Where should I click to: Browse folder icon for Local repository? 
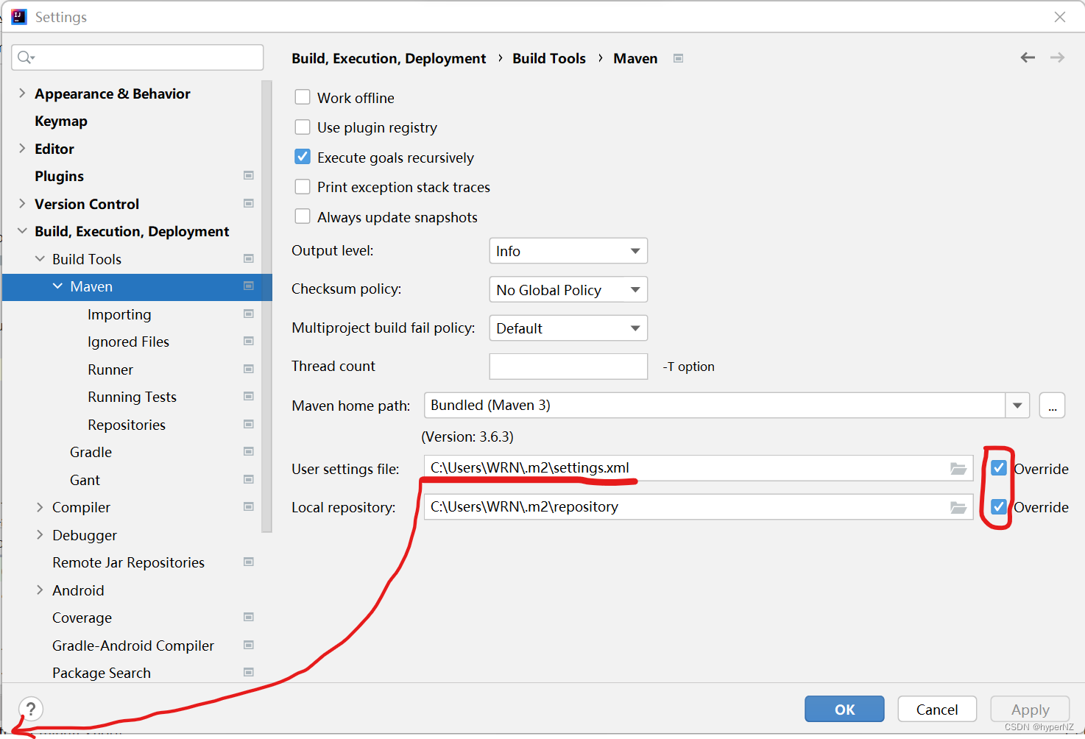click(x=958, y=507)
